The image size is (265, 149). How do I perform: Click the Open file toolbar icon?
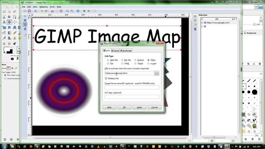coord(25,11)
